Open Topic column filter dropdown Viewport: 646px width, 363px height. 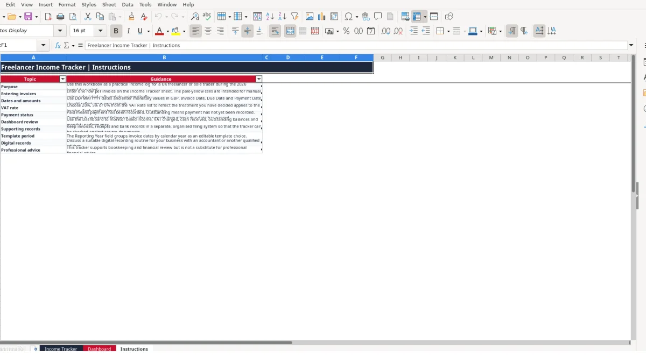62,79
